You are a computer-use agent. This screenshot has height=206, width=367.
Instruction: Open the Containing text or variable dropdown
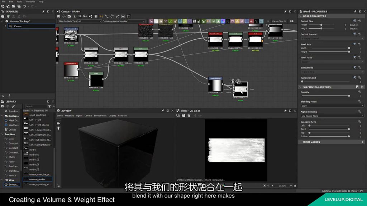(x=137, y=21)
